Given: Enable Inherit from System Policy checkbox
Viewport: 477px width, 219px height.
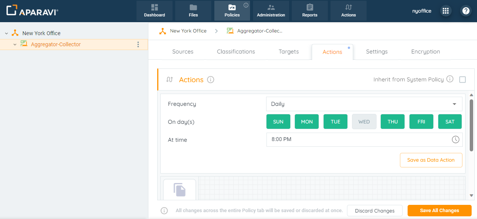Looking at the screenshot, I should [462, 79].
